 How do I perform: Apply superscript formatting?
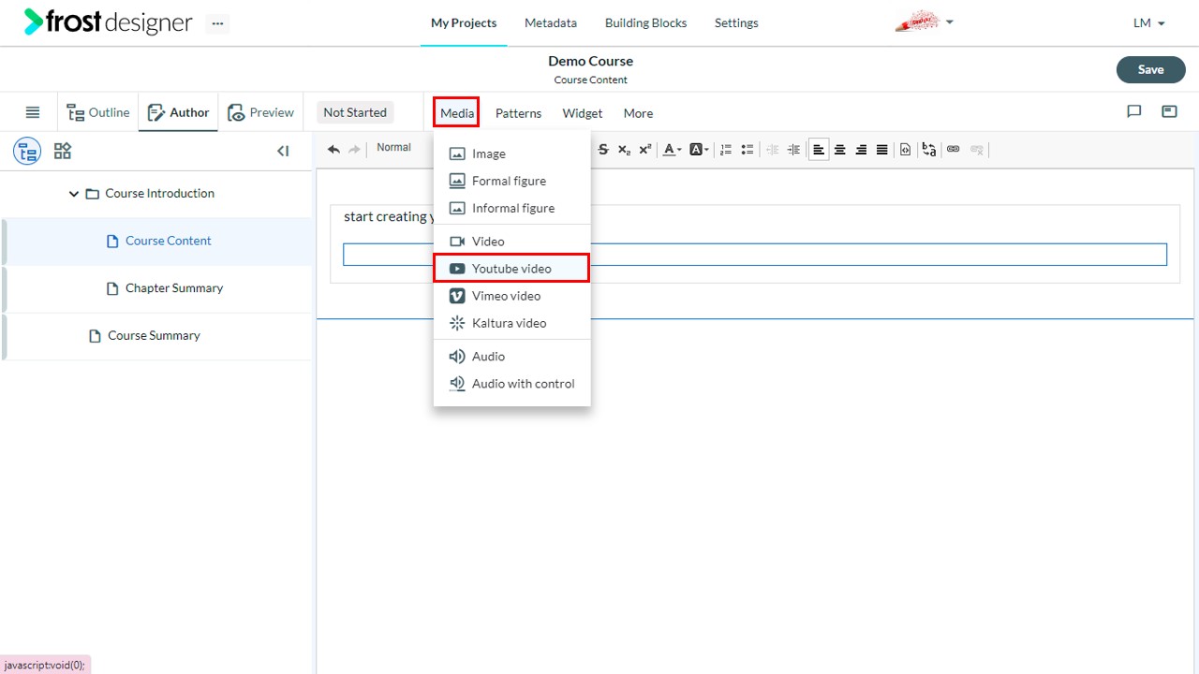tap(645, 150)
